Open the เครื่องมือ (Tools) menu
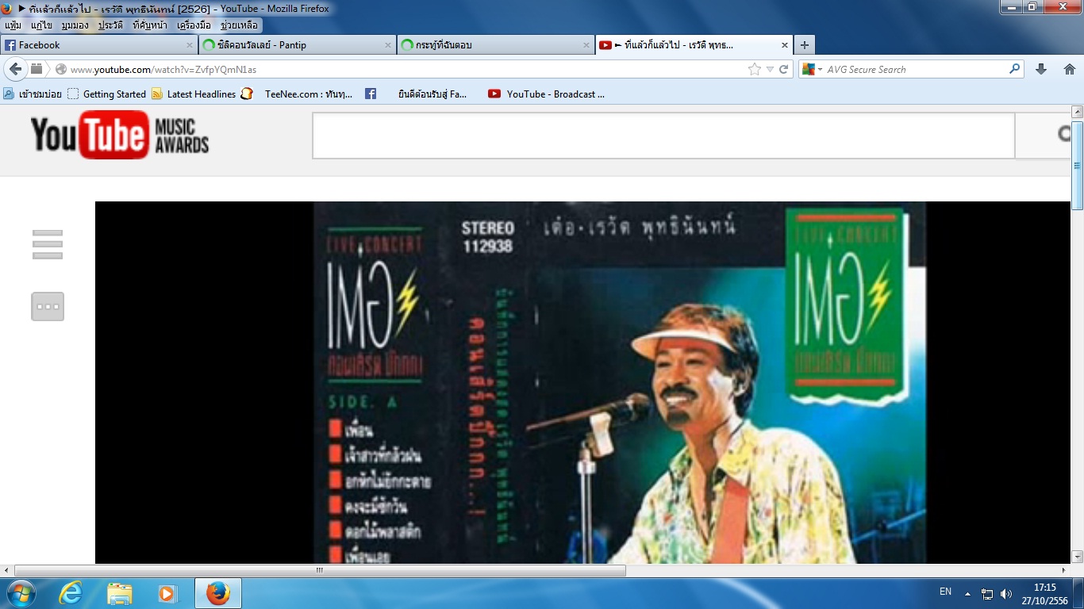Screen dimensions: 1084x609 pyautogui.click(x=194, y=25)
